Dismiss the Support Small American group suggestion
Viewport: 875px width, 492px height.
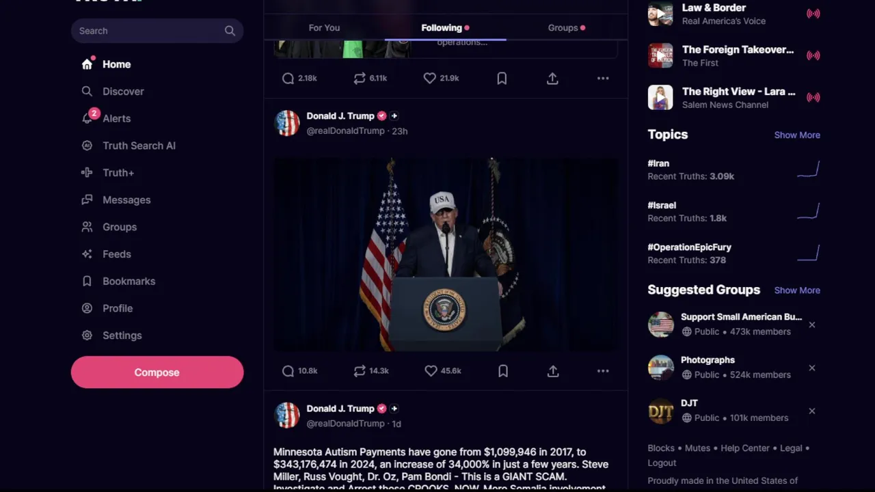(x=812, y=325)
